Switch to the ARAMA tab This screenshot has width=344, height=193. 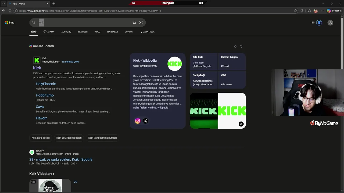[49, 32]
